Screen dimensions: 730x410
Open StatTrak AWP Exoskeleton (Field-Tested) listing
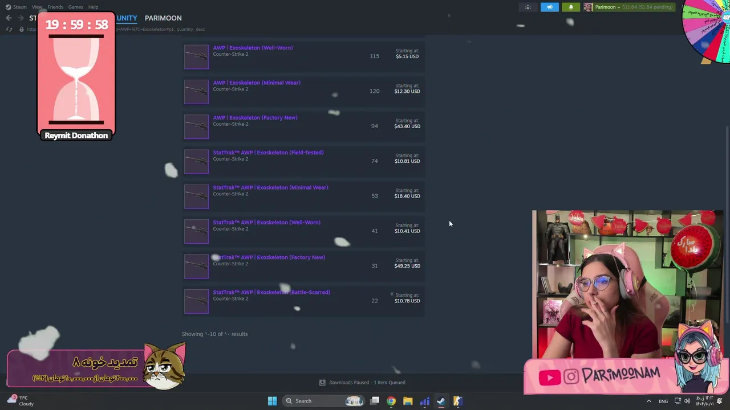(268, 153)
